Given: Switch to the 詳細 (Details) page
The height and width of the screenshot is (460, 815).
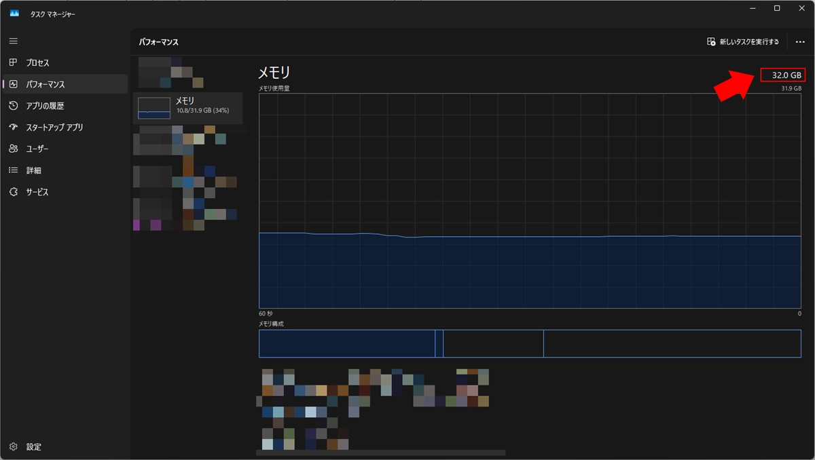Looking at the screenshot, I should click(33, 171).
